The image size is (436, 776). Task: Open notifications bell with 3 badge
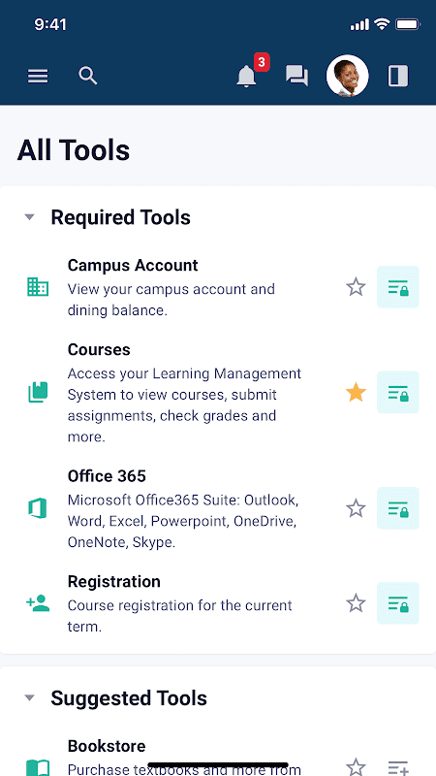click(246, 77)
